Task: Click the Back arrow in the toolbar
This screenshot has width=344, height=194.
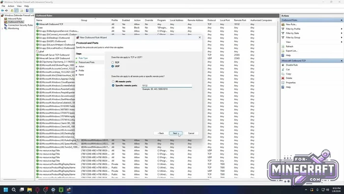Action: pos(2,10)
